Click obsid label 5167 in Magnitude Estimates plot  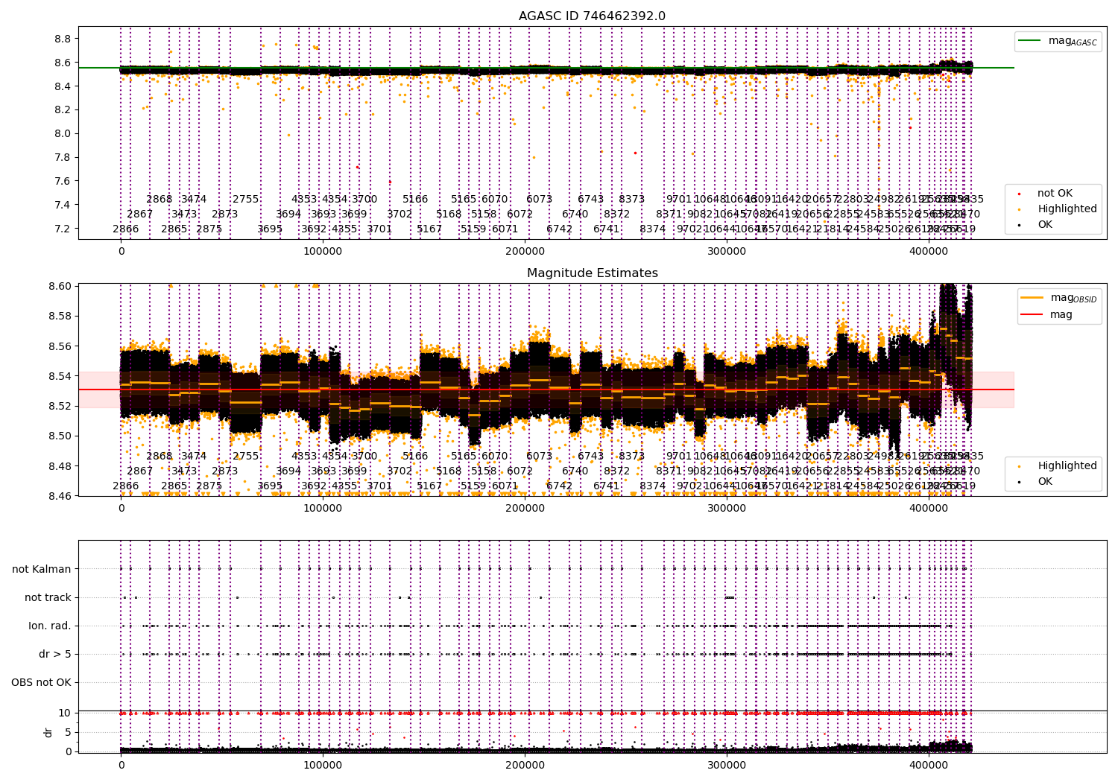pyautogui.click(x=430, y=486)
